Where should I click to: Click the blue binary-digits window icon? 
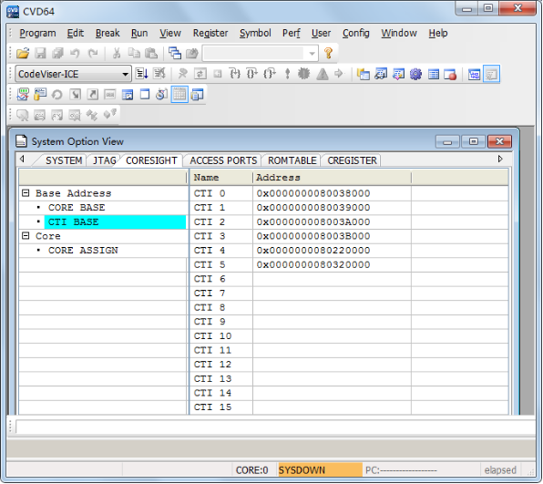tap(474, 74)
